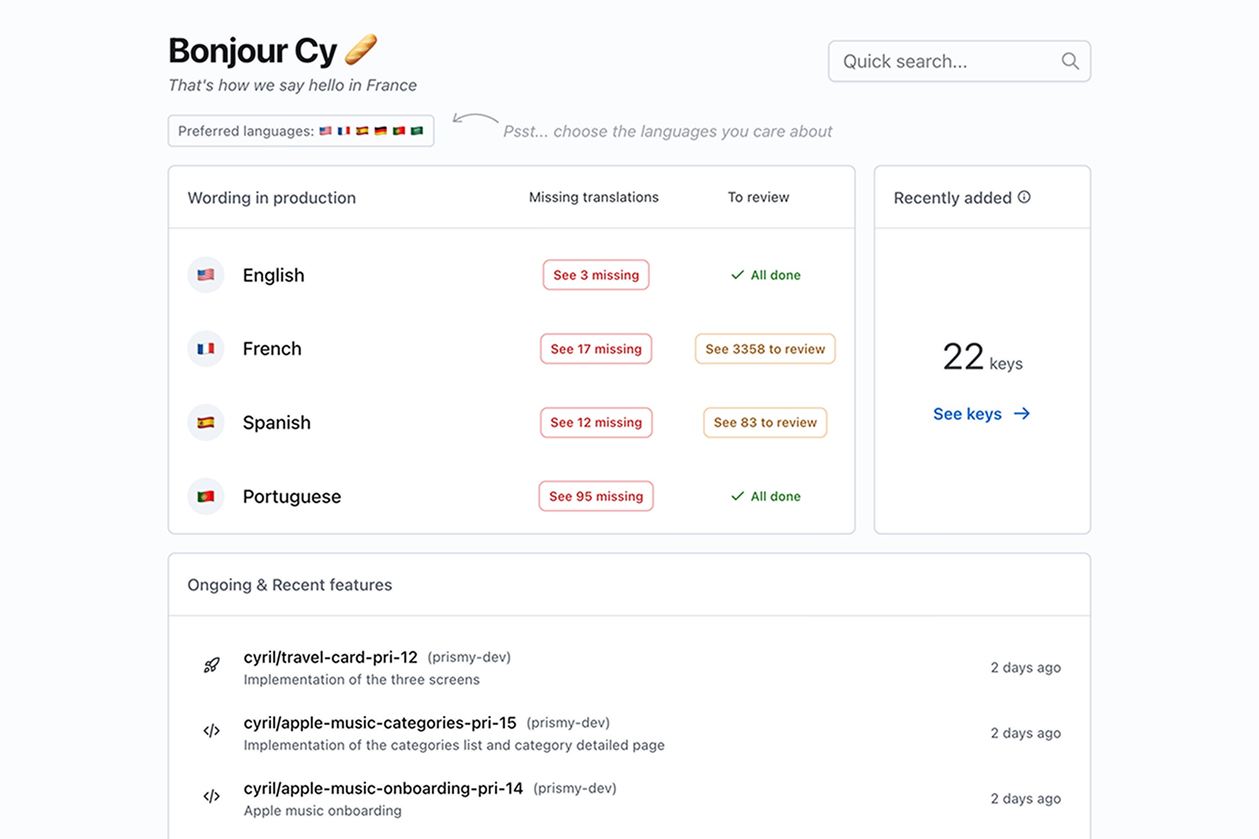Open See 83 to review for Spanish

point(765,423)
